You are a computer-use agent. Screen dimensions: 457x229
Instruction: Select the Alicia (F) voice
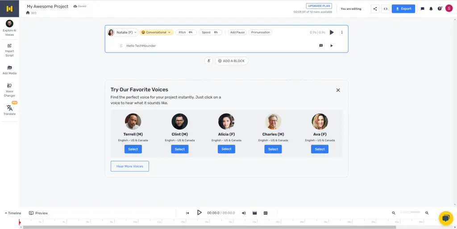(x=226, y=149)
